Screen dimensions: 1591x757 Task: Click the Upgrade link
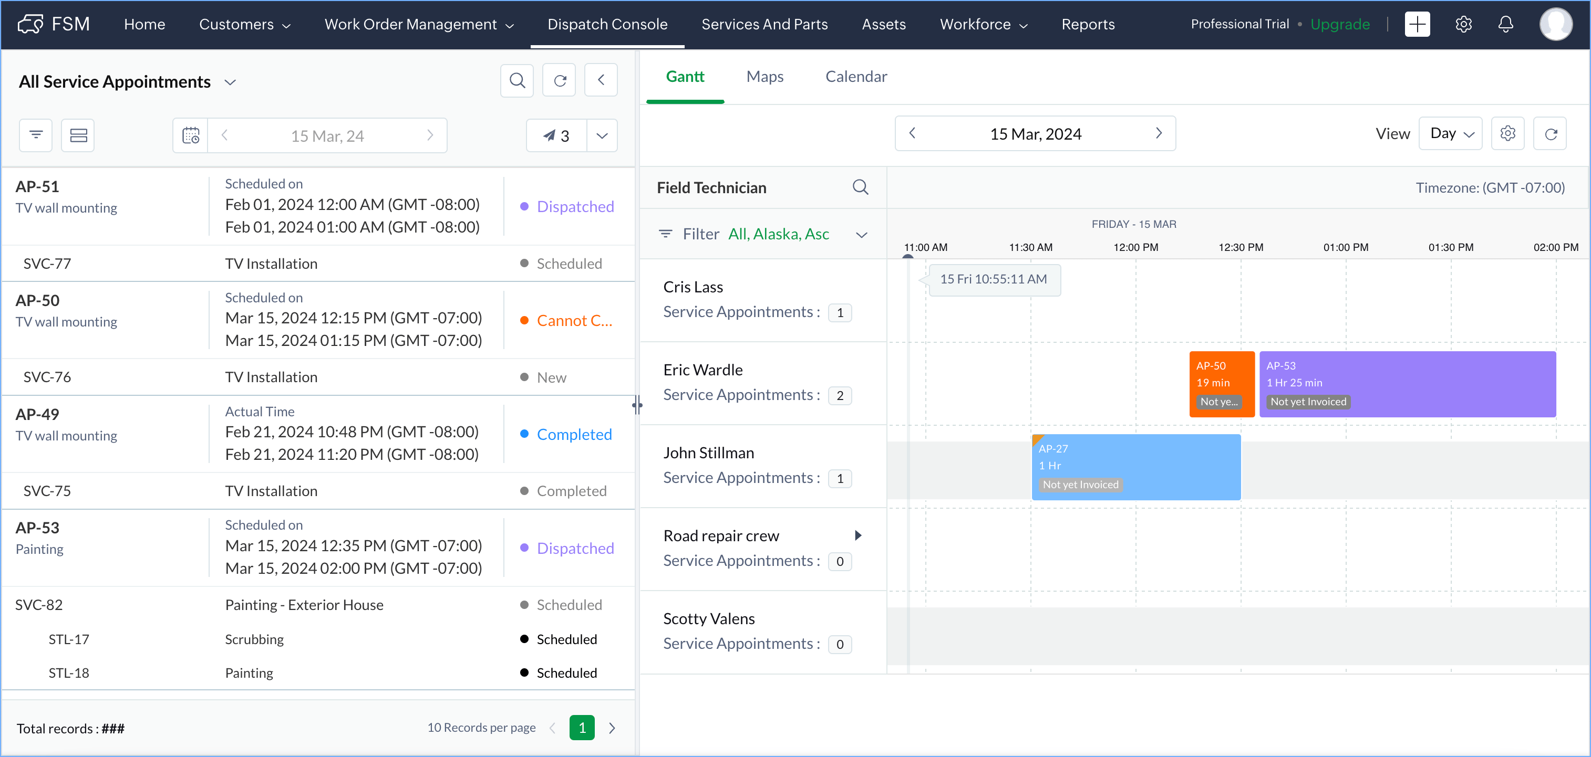point(1340,25)
